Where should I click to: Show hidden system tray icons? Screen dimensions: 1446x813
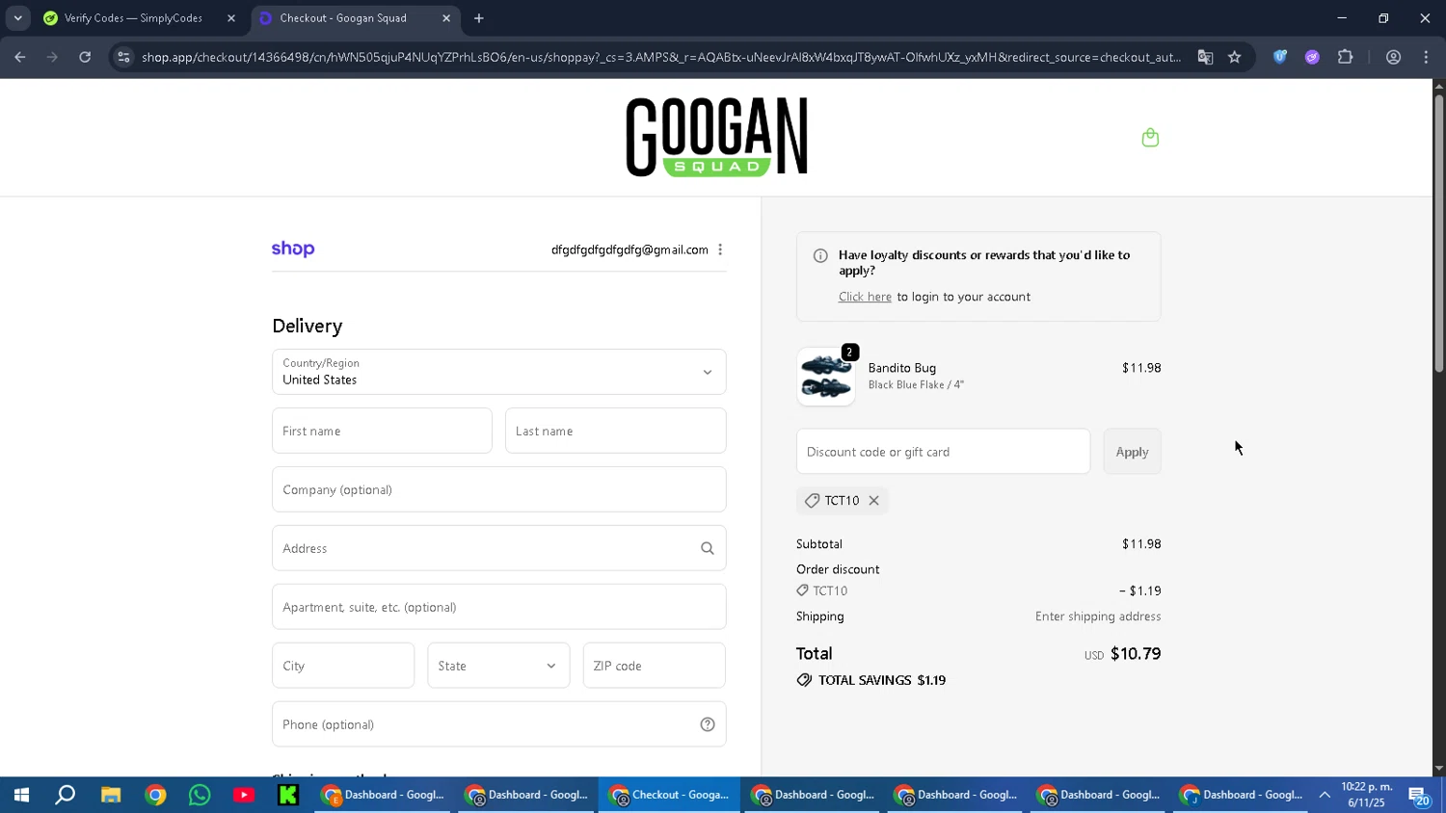point(1325,795)
